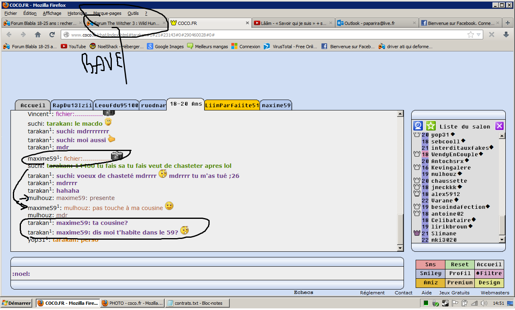This screenshot has width=515, height=310.
Task: Click the green star icon in Liste du salon
Action: (x=431, y=126)
